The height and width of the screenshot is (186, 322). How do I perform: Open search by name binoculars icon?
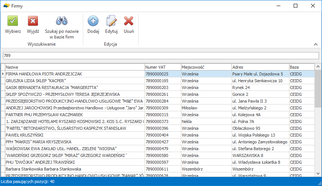coord(62,21)
